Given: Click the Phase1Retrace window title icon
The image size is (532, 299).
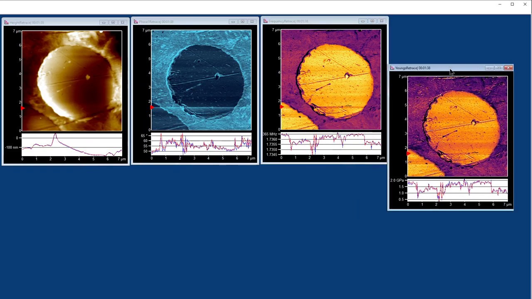Looking at the screenshot, I should point(136,22).
